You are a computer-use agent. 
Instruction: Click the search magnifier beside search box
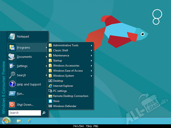pos(44,113)
